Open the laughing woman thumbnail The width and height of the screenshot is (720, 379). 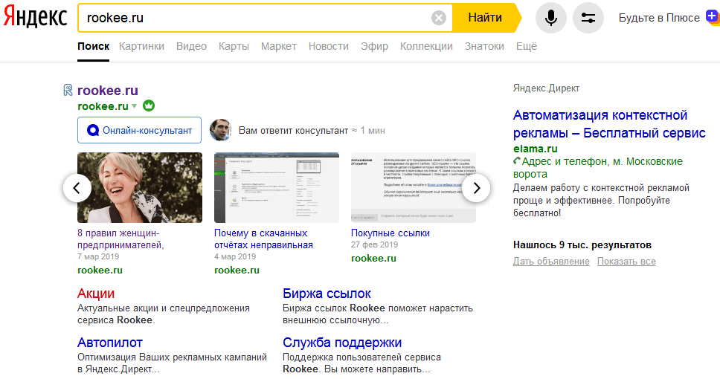(x=140, y=188)
